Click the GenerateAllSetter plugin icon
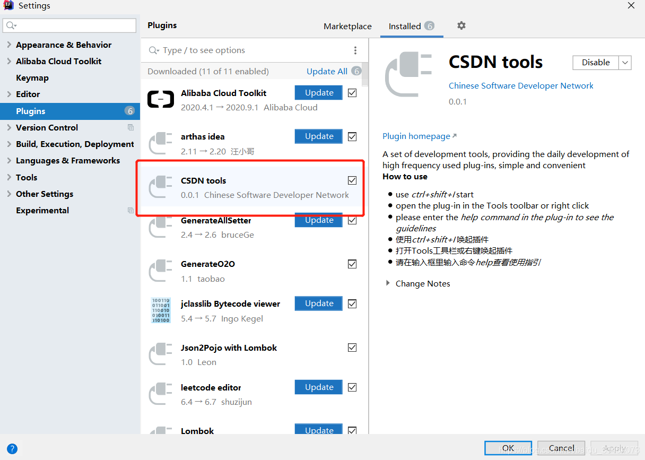The height and width of the screenshot is (460, 645). point(161,227)
